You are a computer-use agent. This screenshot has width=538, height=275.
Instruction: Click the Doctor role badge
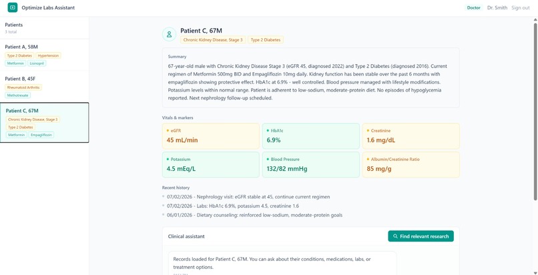pos(473,7)
